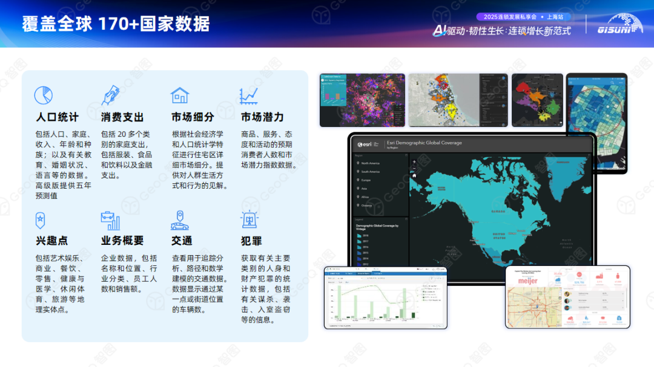Viewport: 654px width, 367px height.
Task: Click the 2018 legend color swatch
Action: pos(359,236)
